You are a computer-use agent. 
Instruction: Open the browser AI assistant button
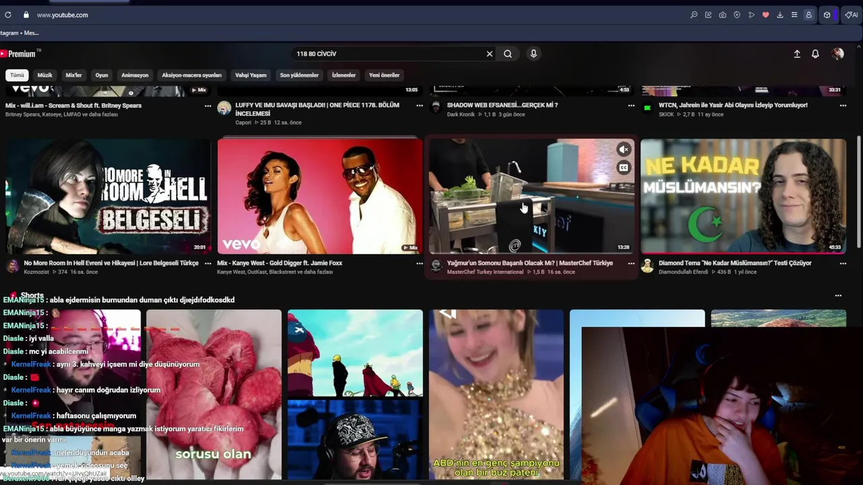[x=851, y=15]
